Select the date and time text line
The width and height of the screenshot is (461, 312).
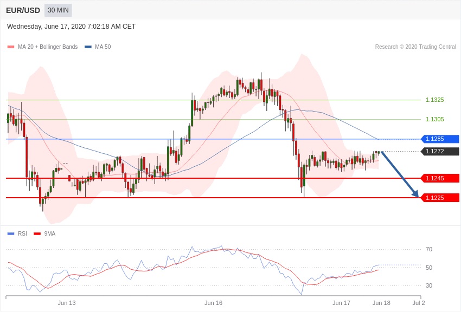click(71, 27)
